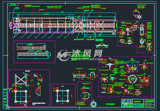Pick the square frame plan view at bottom center
The width and height of the screenshot is (160, 111).
pos(62,95)
